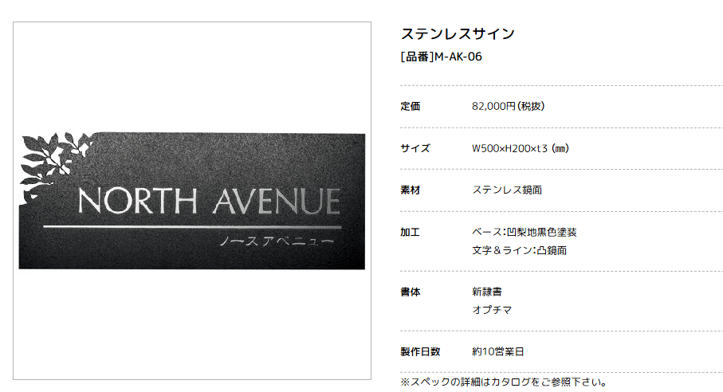
Task: Click the オプチマ font name
Action: coord(492,310)
